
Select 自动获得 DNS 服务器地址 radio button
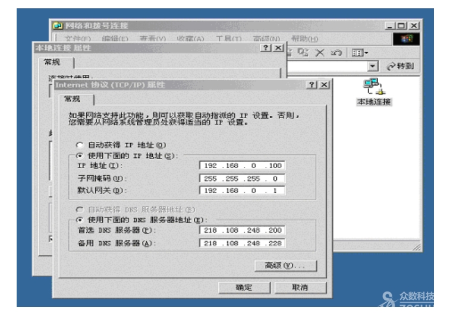pyautogui.click(x=80, y=210)
